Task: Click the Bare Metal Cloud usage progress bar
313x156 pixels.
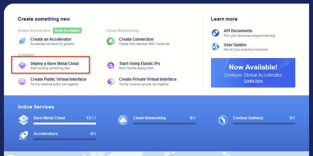Action: point(65,124)
